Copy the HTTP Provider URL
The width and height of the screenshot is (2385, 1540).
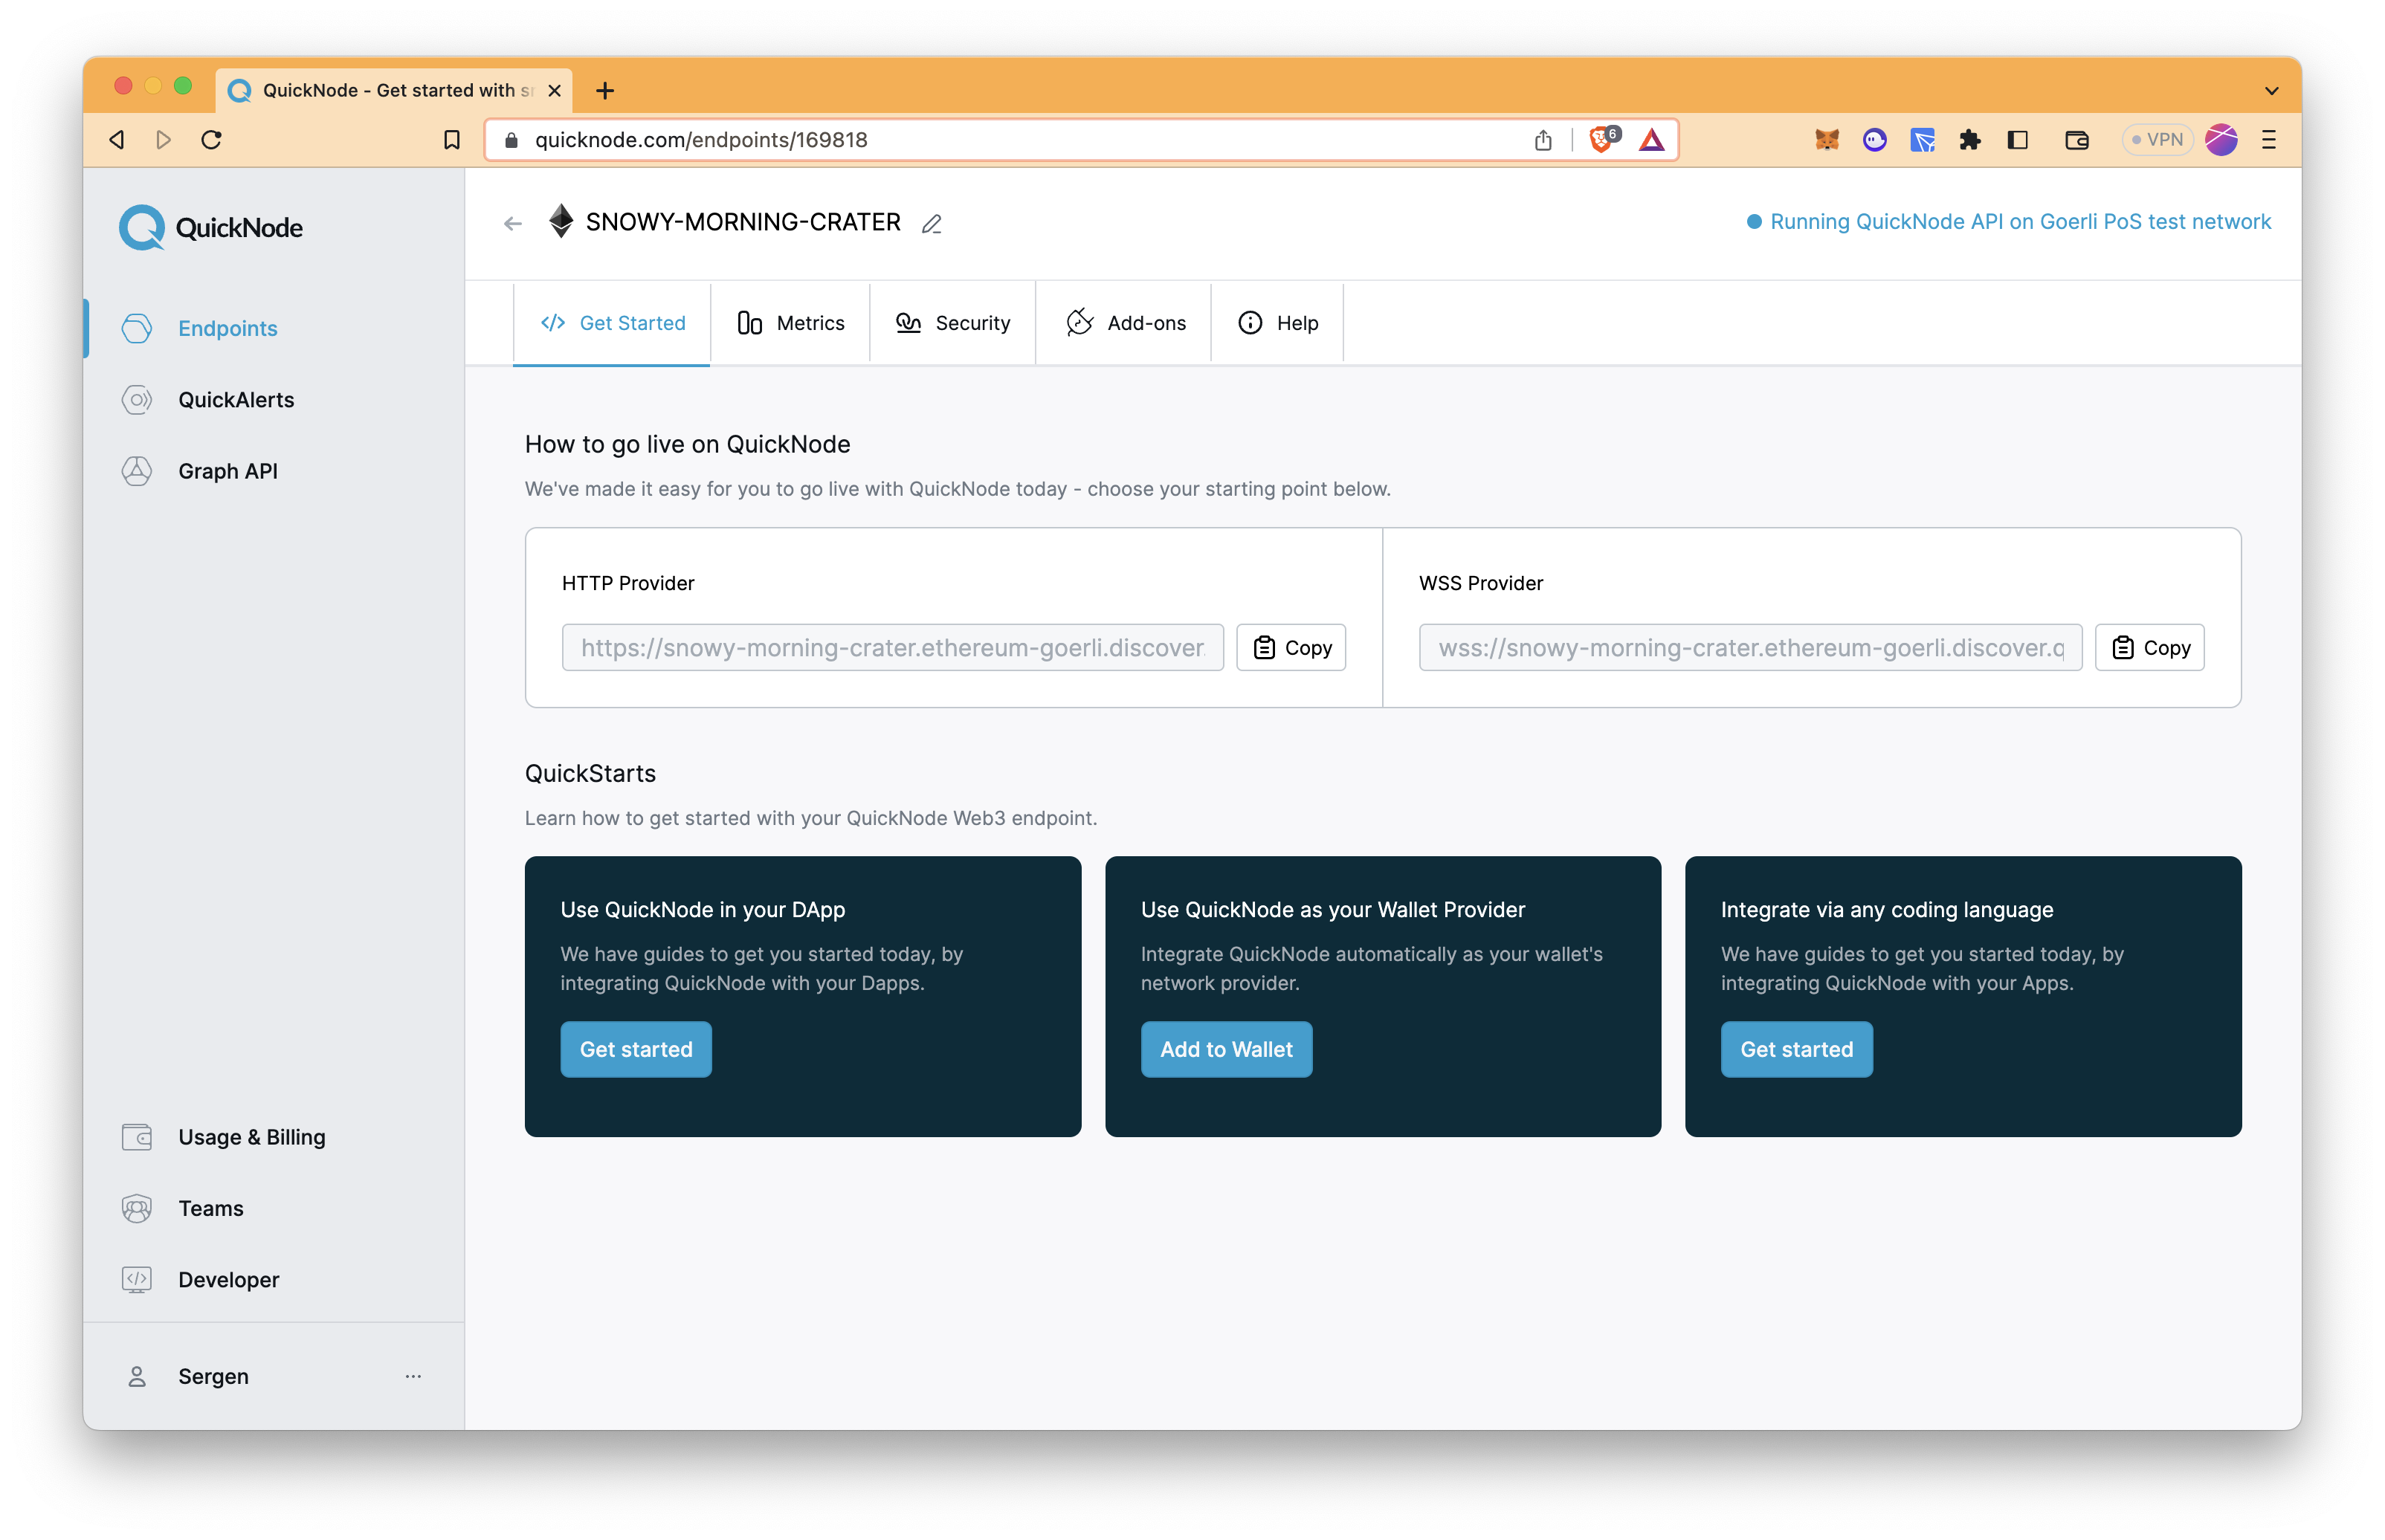click(1291, 647)
